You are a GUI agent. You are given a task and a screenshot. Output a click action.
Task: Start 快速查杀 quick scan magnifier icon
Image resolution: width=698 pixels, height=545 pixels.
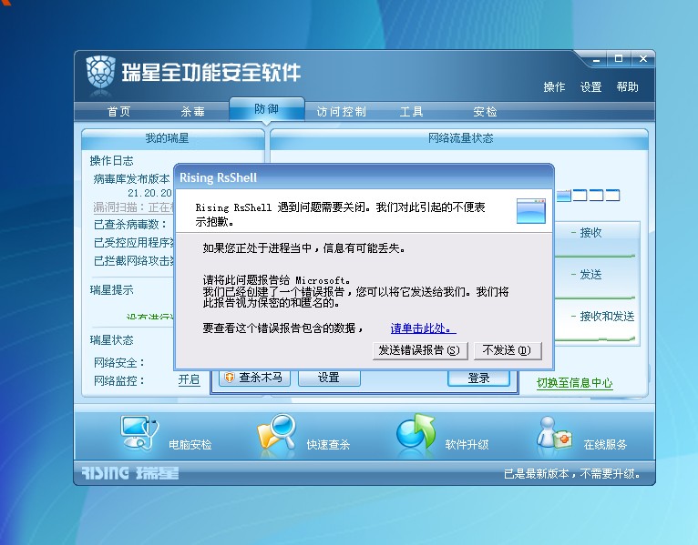point(277,433)
